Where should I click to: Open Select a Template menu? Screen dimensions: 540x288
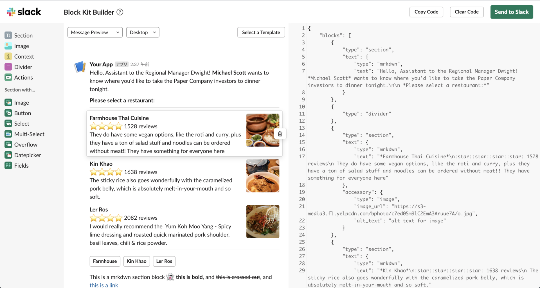click(261, 32)
